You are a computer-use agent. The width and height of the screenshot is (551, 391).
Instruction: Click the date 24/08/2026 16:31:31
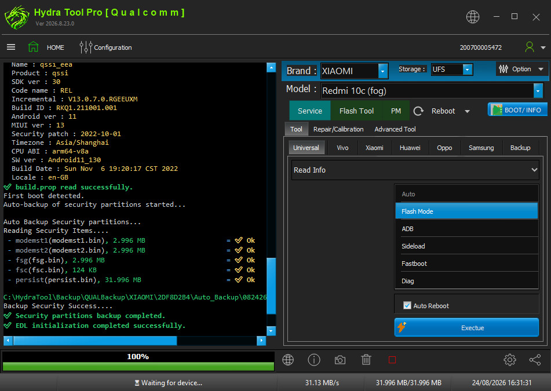(x=501, y=382)
